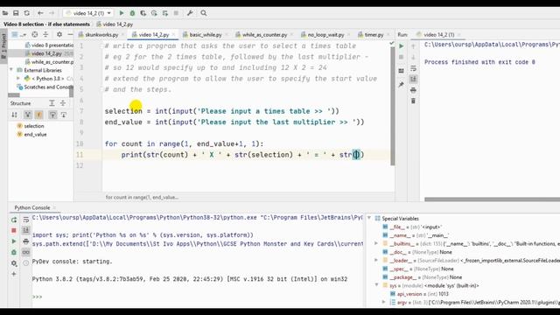Navigate forward with the right arrow icon
Screen dimensions: 560x315
pyautogui.click(x=52, y=13)
